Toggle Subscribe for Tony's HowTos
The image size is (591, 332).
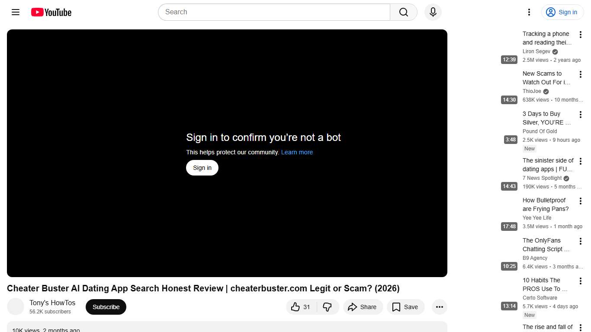coord(106,307)
